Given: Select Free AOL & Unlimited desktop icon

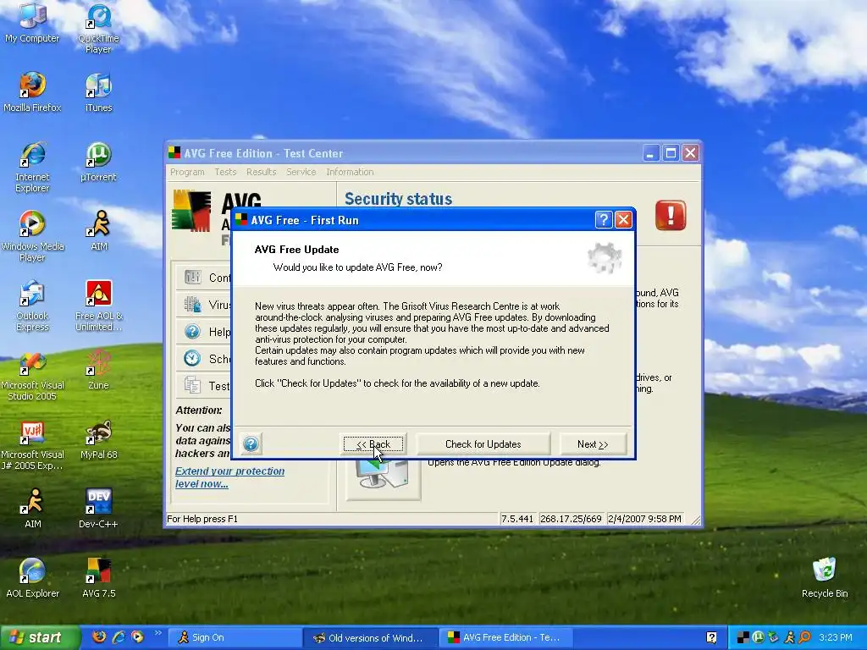Looking at the screenshot, I should click(x=98, y=306).
